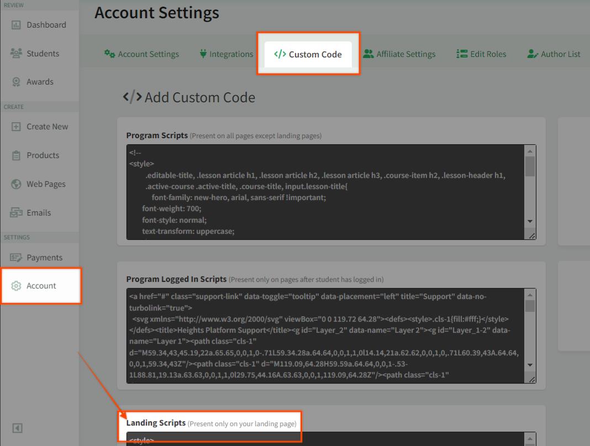Screen dimensions: 590x446
Task: Click Program Scripts scrollbar up arrow
Action: tap(530, 151)
